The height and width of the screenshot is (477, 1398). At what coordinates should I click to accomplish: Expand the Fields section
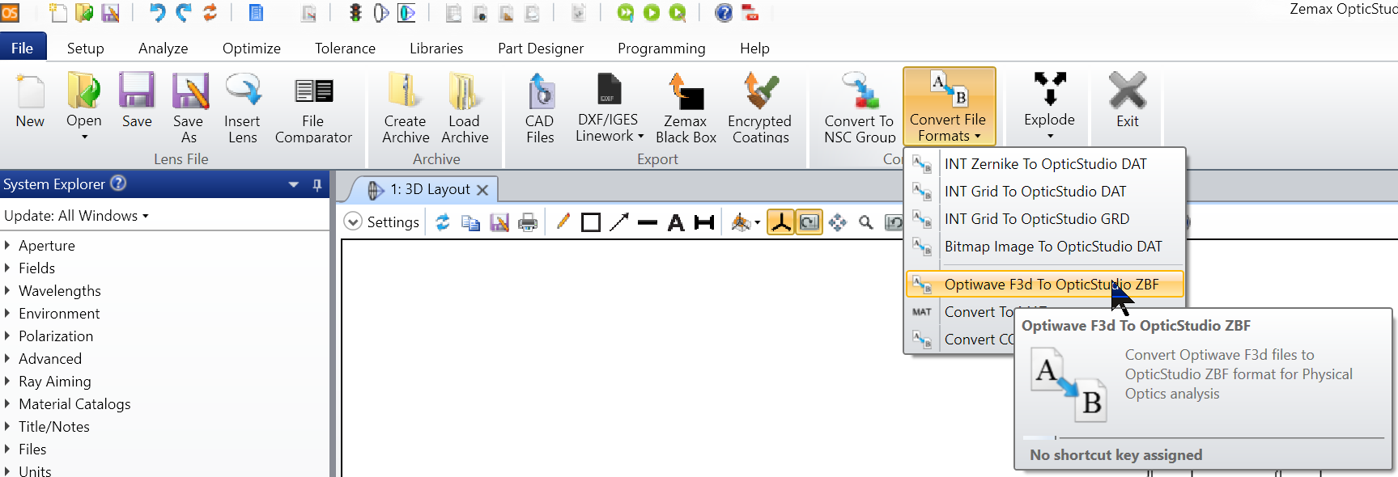(x=7, y=268)
